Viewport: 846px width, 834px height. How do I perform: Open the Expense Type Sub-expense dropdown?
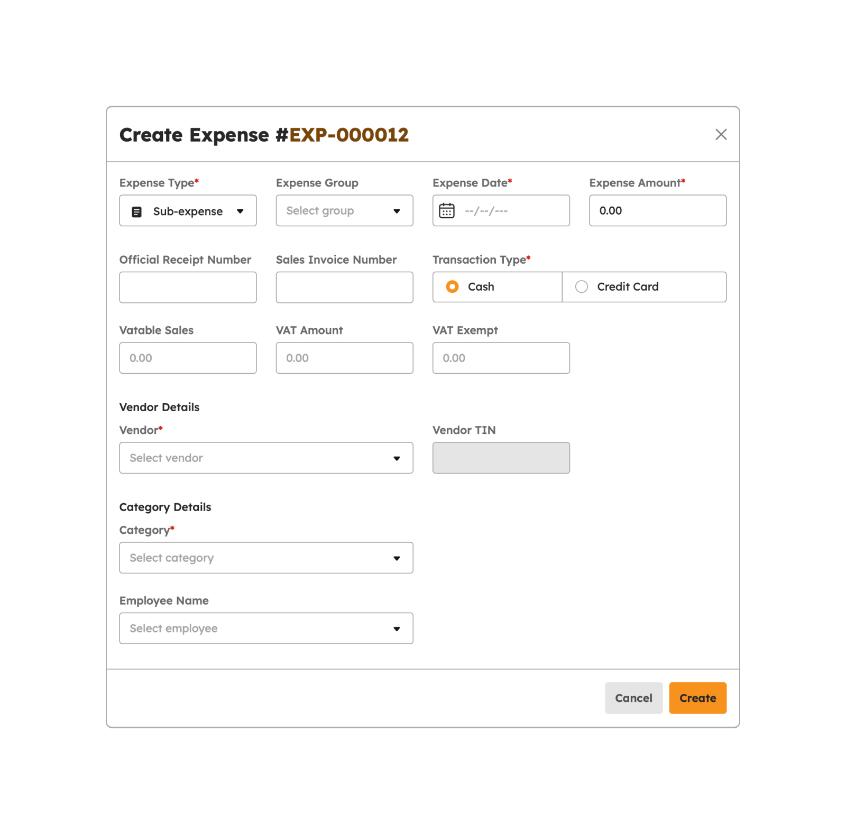(x=188, y=210)
